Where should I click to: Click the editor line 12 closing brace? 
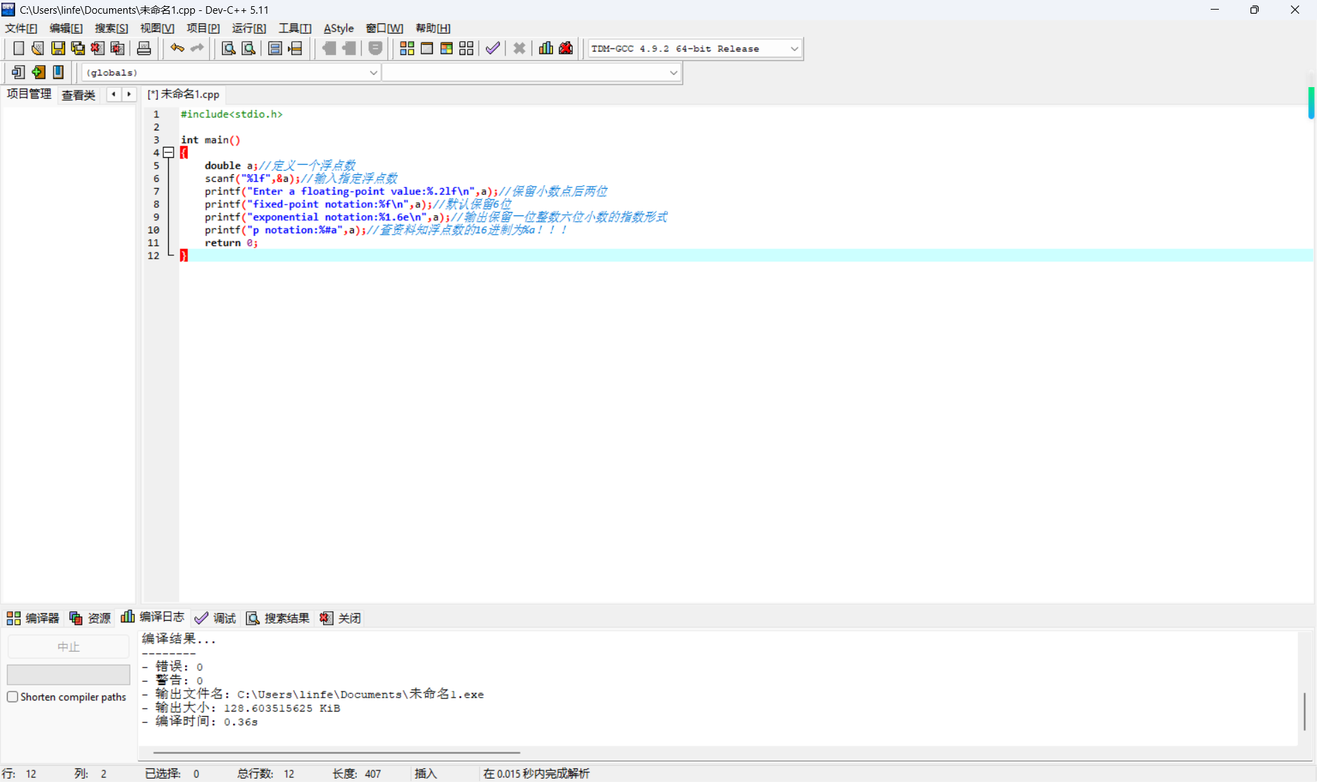click(184, 255)
